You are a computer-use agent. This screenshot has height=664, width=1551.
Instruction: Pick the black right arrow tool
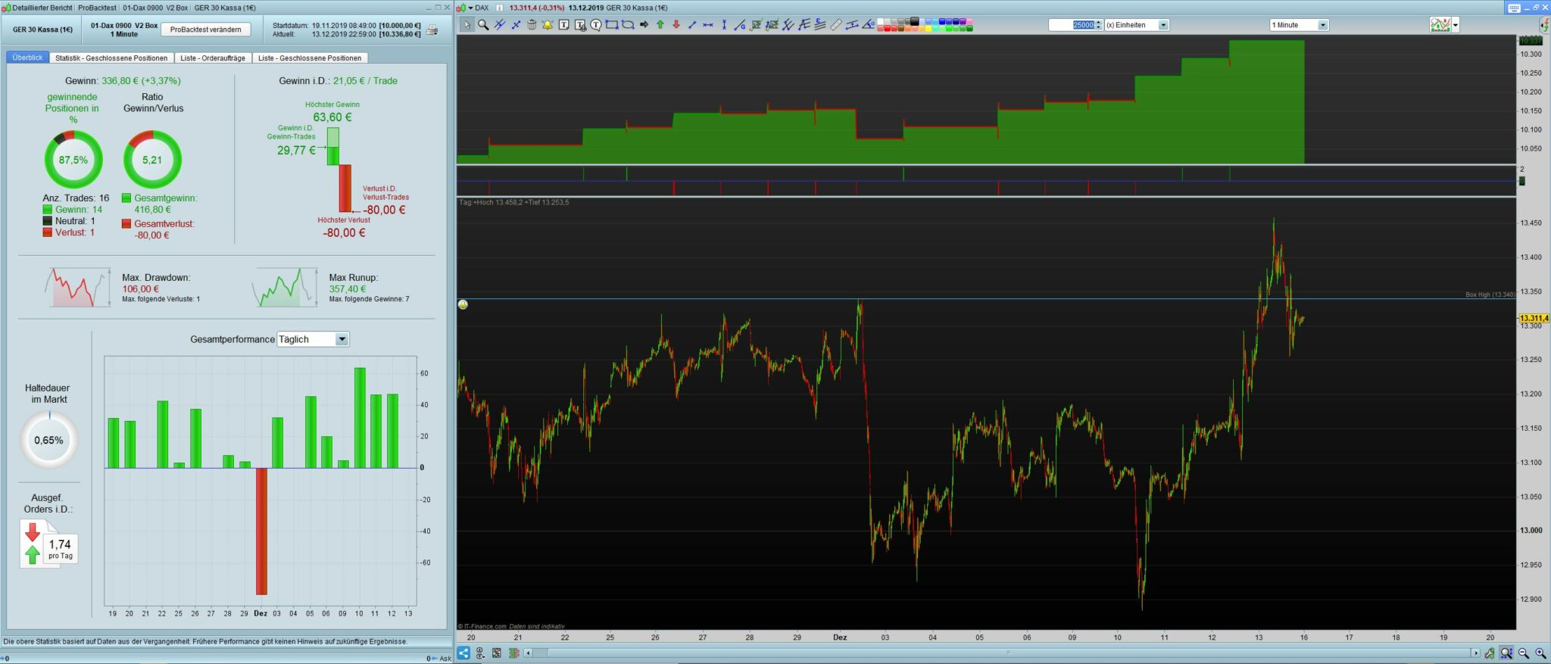pos(644,25)
